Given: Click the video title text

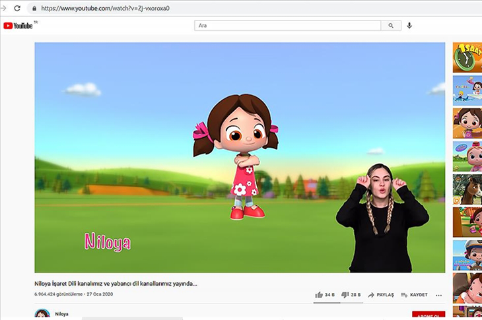Looking at the screenshot, I should [x=116, y=284].
